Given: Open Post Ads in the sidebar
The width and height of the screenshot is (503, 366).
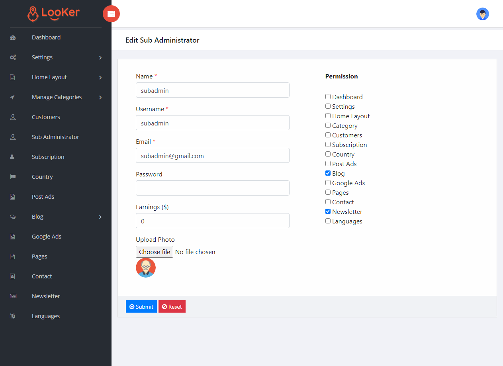Looking at the screenshot, I should point(43,197).
